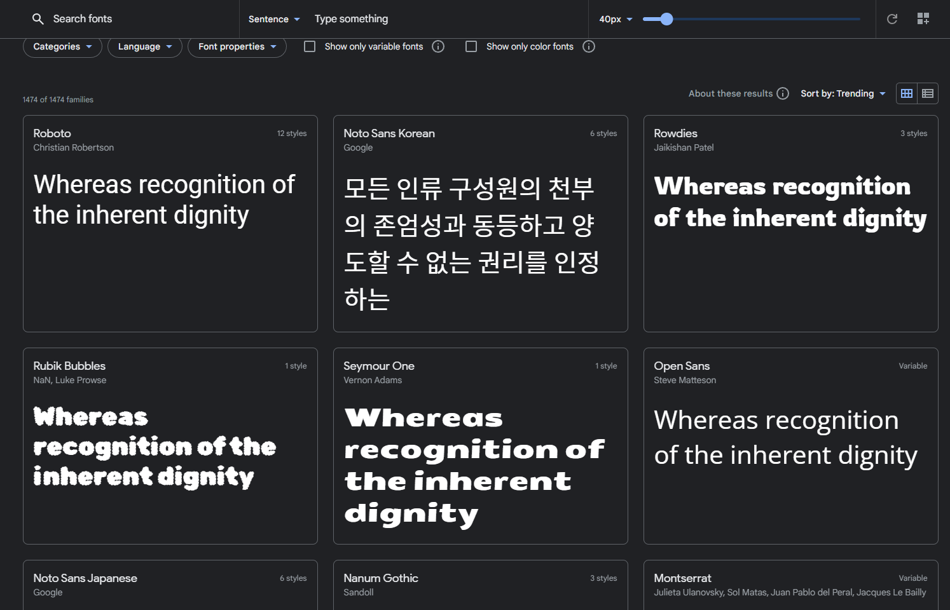The width and height of the screenshot is (950, 610).
Task: Switch to grid view icon
Action: click(907, 93)
